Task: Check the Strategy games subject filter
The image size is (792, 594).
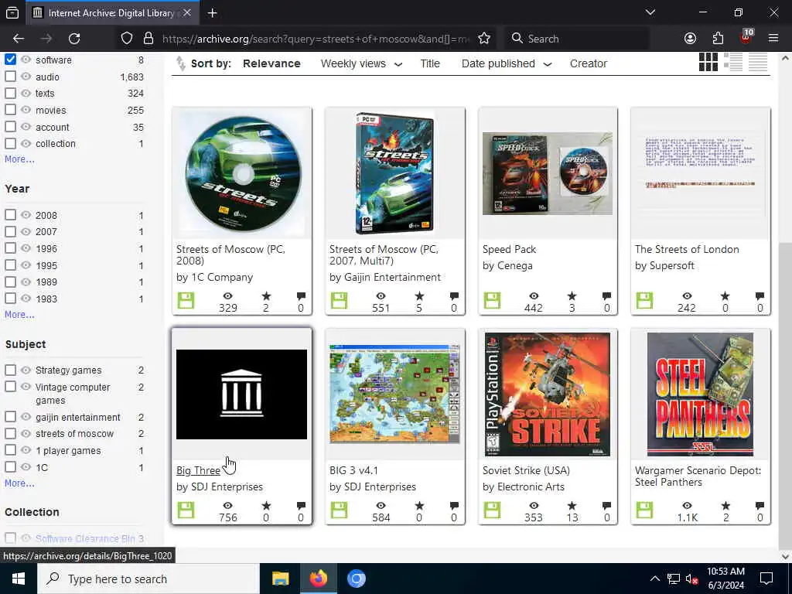Action: coord(10,370)
